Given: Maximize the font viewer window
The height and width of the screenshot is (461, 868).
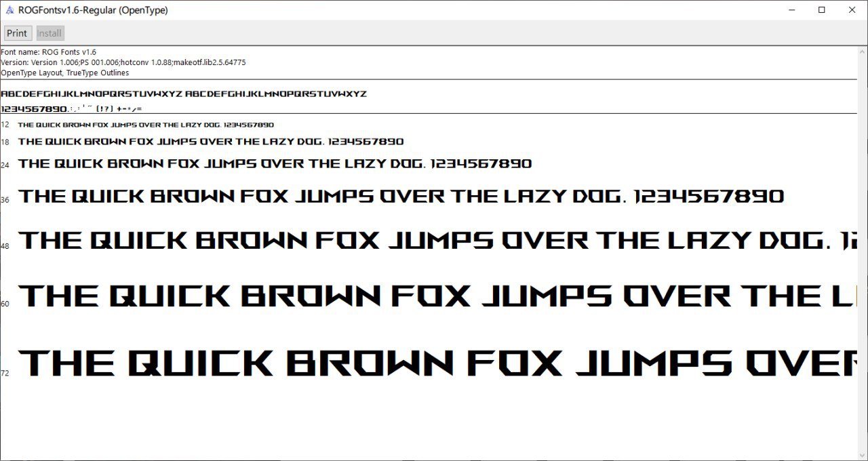Looking at the screenshot, I should tap(821, 10).
